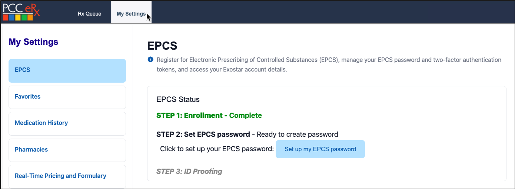Click the 'Click to set up your EPCS password' label
The width and height of the screenshot is (515, 189).
tap(217, 149)
